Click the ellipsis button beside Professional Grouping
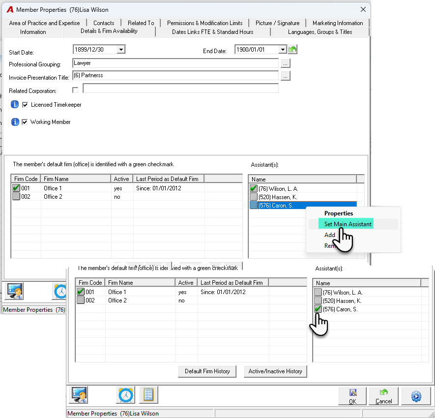The image size is (435, 418). click(286, 63)
